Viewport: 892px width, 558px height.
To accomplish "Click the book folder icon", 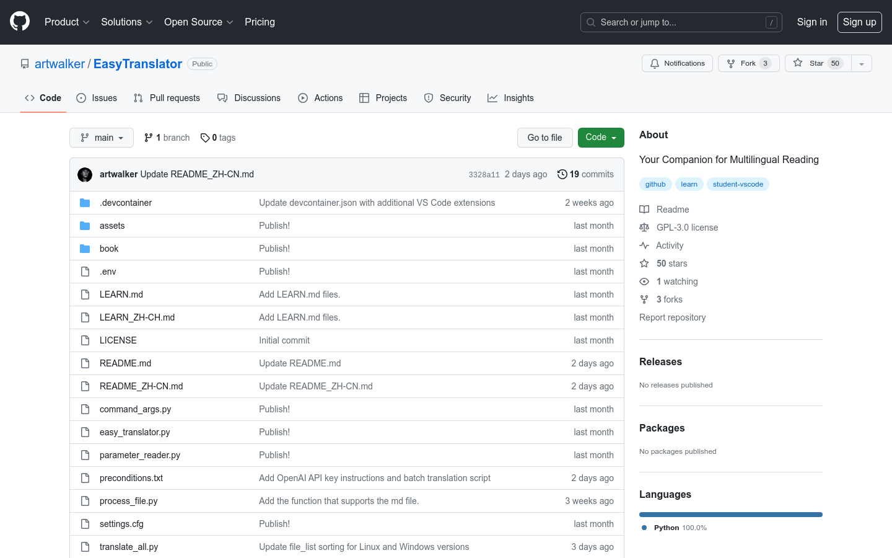I will 85,249.
